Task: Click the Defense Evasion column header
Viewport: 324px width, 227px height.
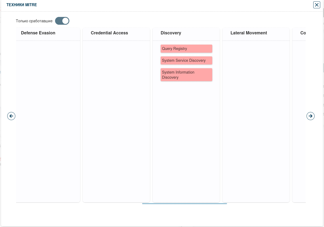Action: tap(38, 33)
